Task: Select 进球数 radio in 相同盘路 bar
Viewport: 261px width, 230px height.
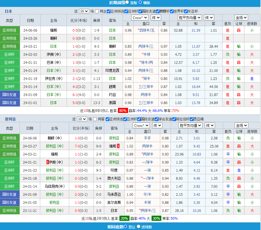Action: tap(138, 227)
